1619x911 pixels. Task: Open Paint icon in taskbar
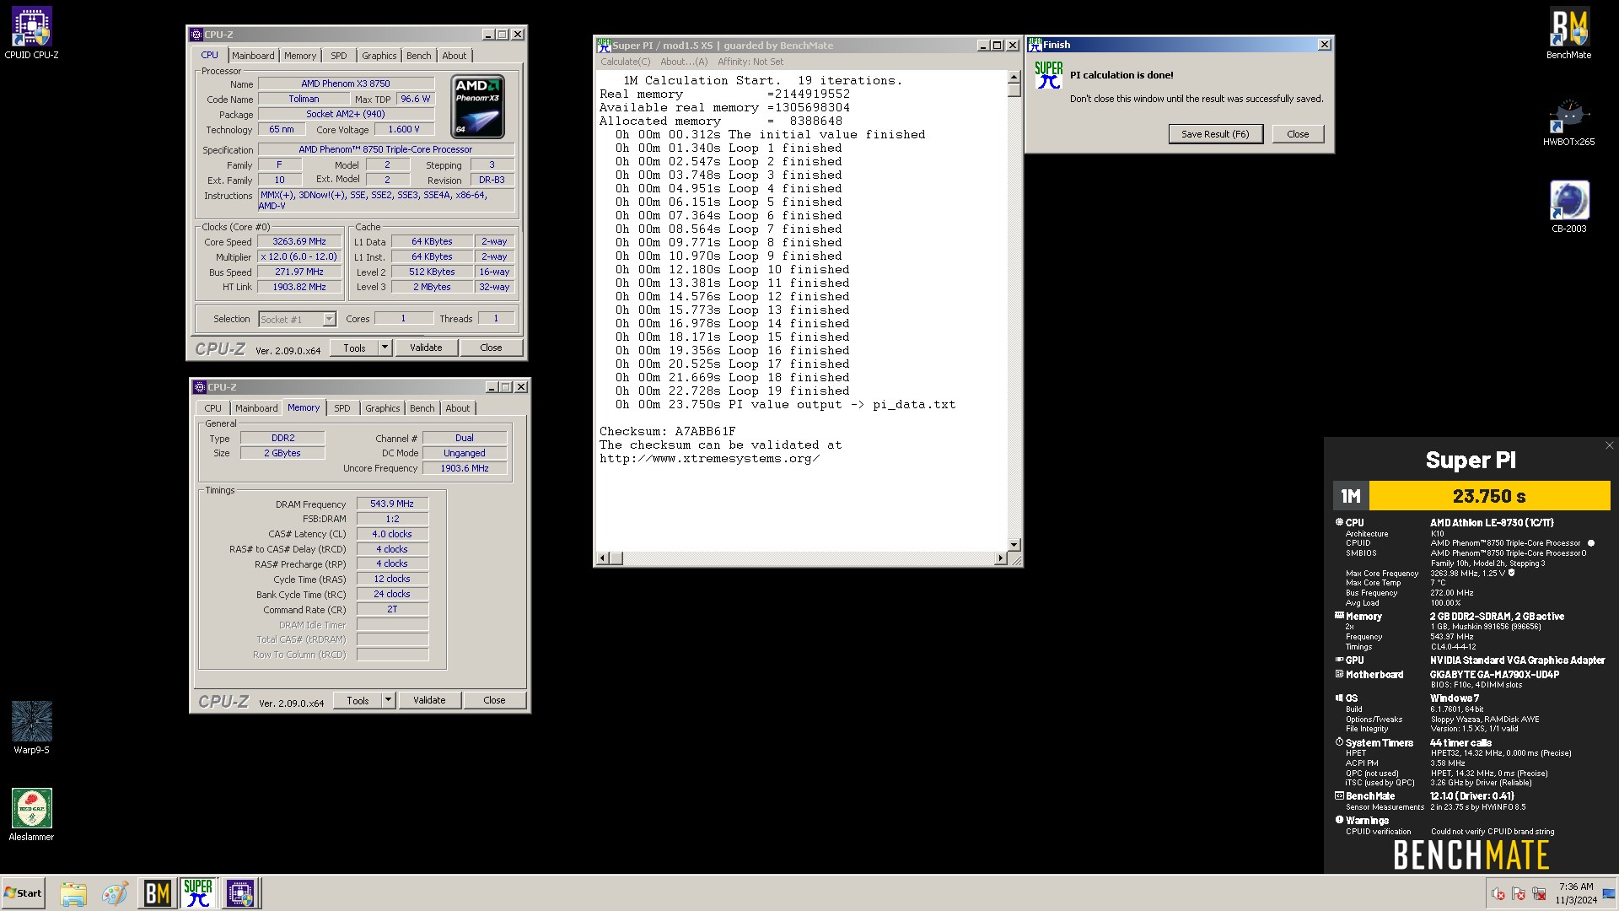pyautogui.click(x=115, y=893)
